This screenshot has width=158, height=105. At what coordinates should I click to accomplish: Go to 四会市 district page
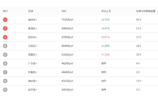(x=33, y=37)
